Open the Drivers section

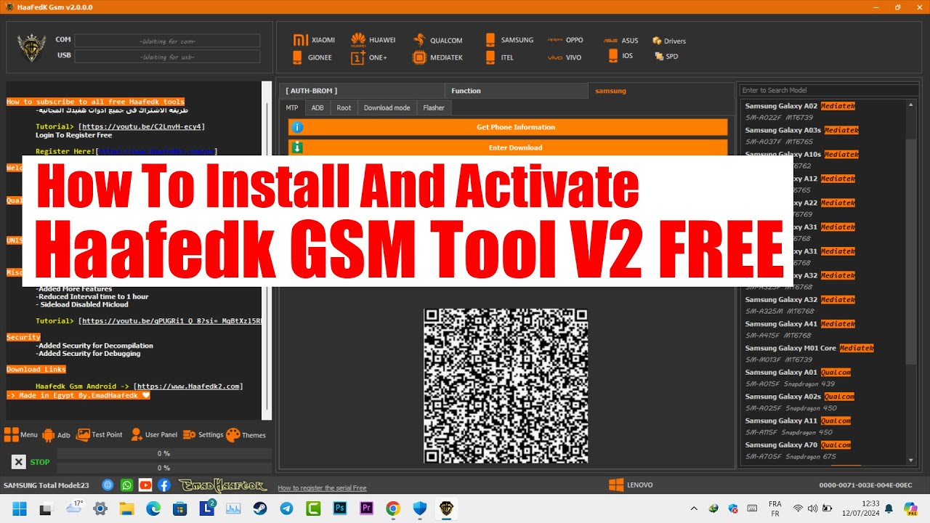669,41
